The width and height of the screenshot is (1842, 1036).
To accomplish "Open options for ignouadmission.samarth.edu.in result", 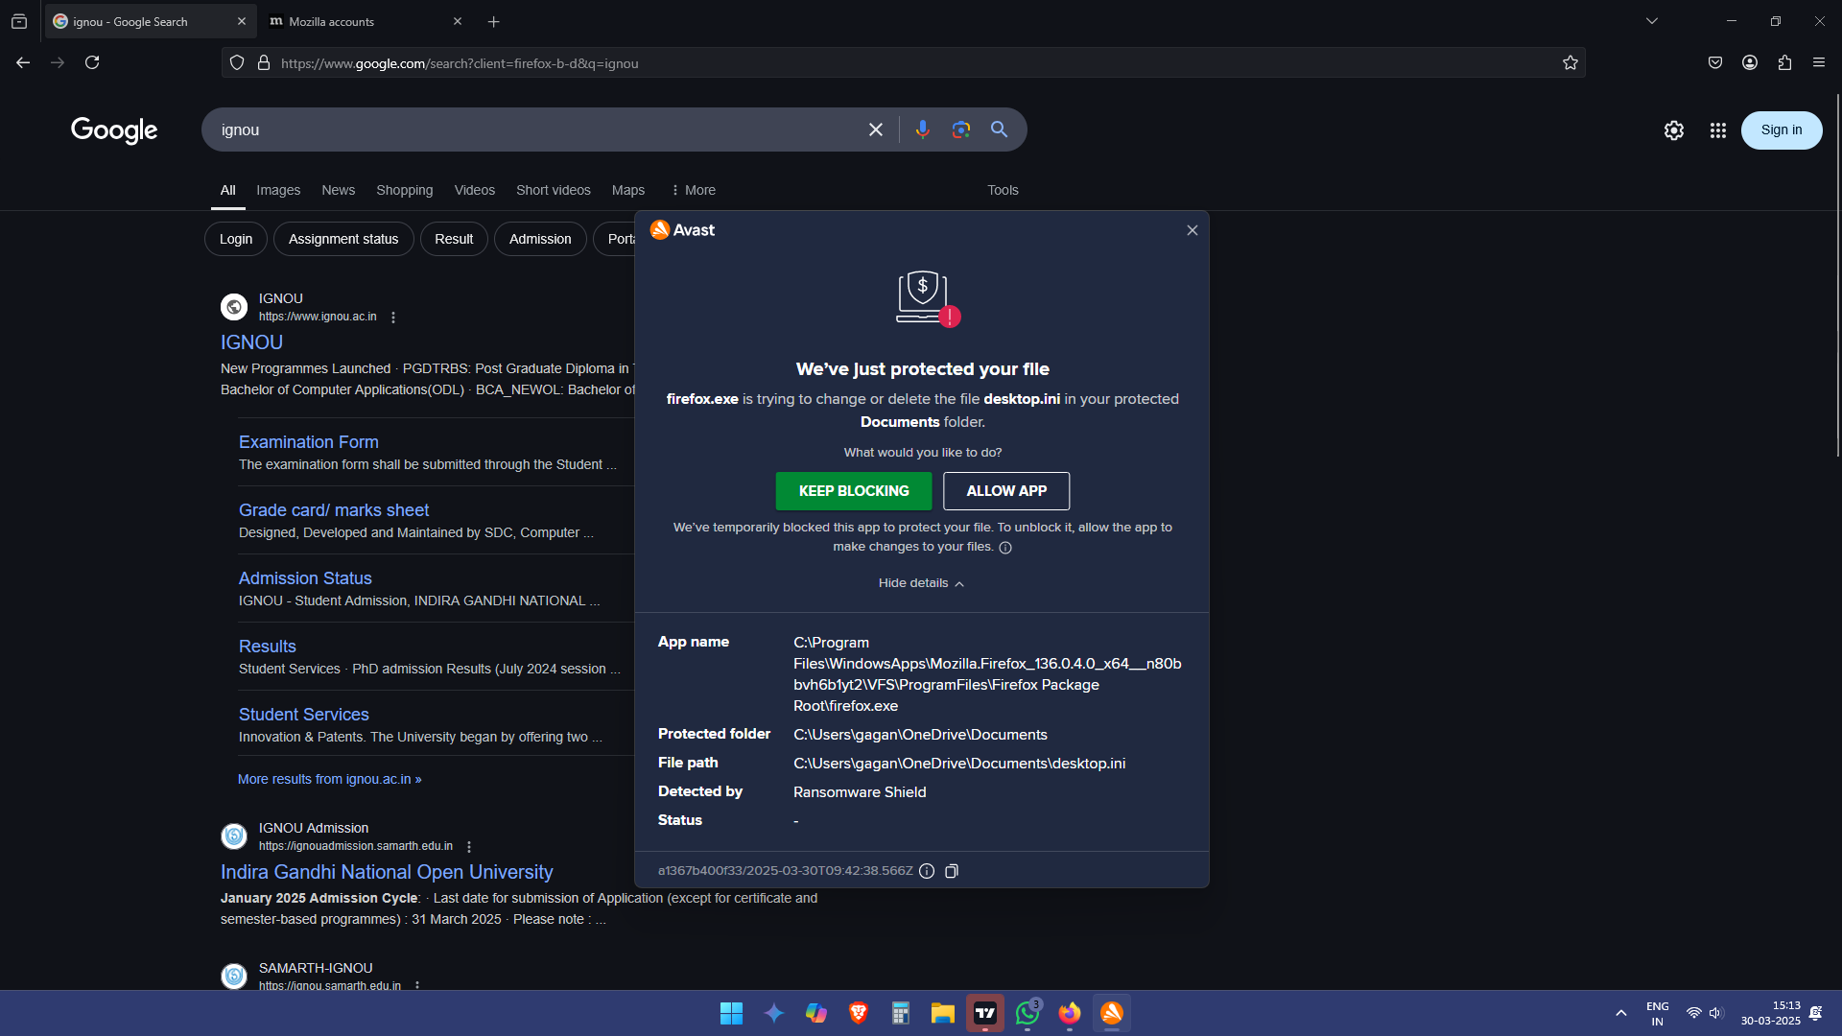I will (x=469, y=847).
